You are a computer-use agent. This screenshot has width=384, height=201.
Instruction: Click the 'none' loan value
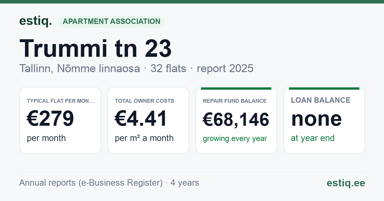point(316,118)
